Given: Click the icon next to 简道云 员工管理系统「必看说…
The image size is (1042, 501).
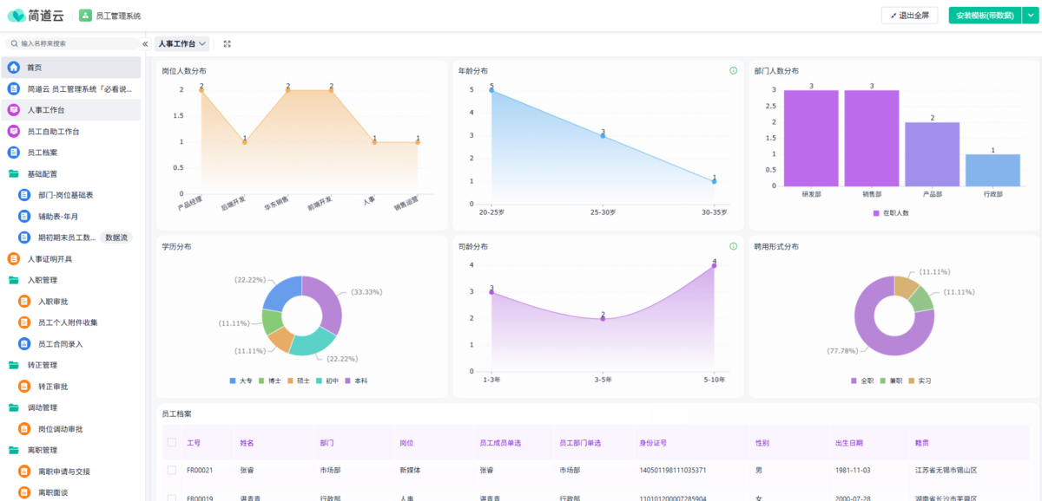Looking at the screenshot, I should [x=14, y=88].
